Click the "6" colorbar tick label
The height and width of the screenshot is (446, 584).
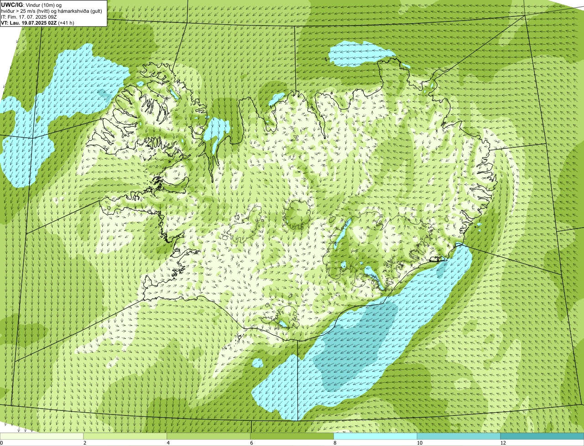point(252,443)
